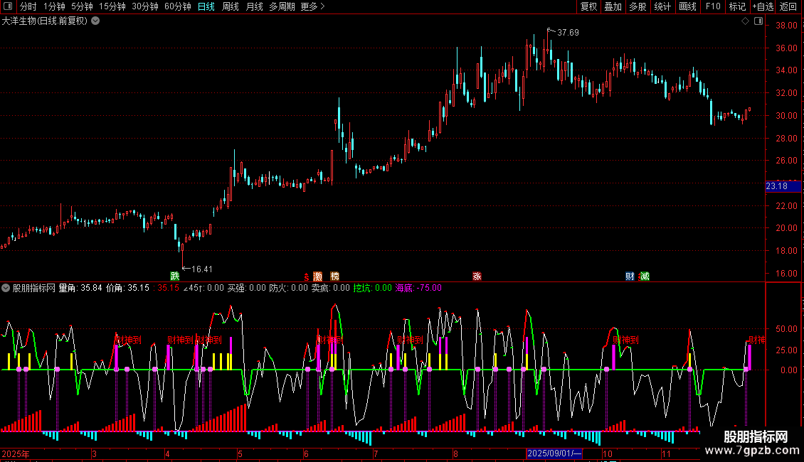Open the 统计 statistics tool
The height and width of the screenshot is (462, 804).
(662, 6)
